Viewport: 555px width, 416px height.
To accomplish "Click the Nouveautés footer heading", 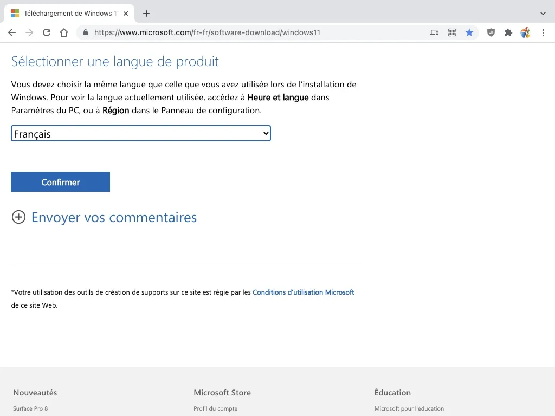I will [35, 392].
